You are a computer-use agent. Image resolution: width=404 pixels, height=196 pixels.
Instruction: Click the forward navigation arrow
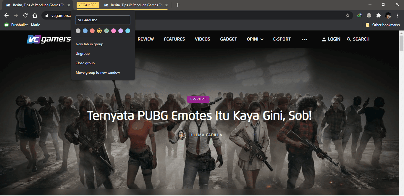[16, 15]
